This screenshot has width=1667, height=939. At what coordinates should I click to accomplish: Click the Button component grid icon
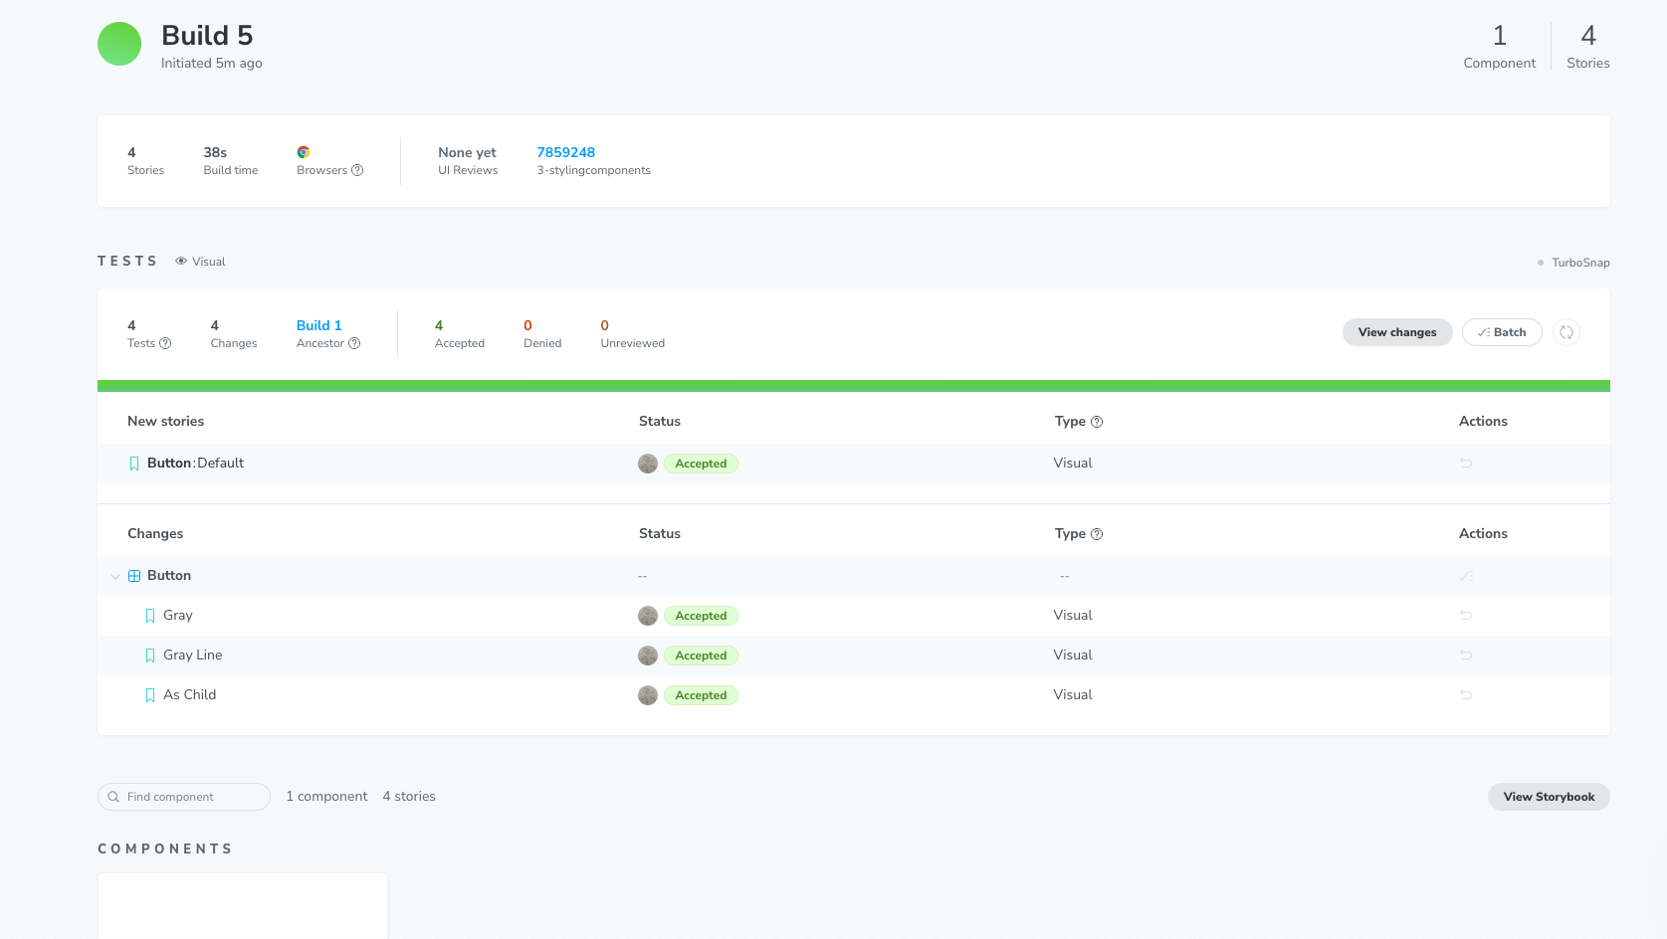[134, 576]
